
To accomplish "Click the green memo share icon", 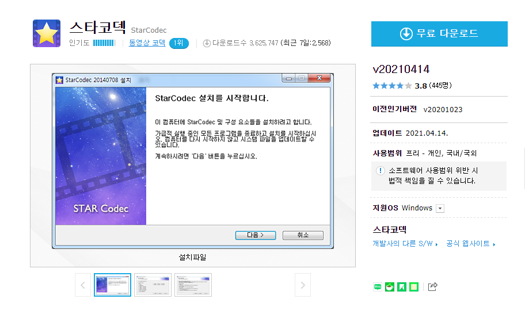I will click(414, 287).
